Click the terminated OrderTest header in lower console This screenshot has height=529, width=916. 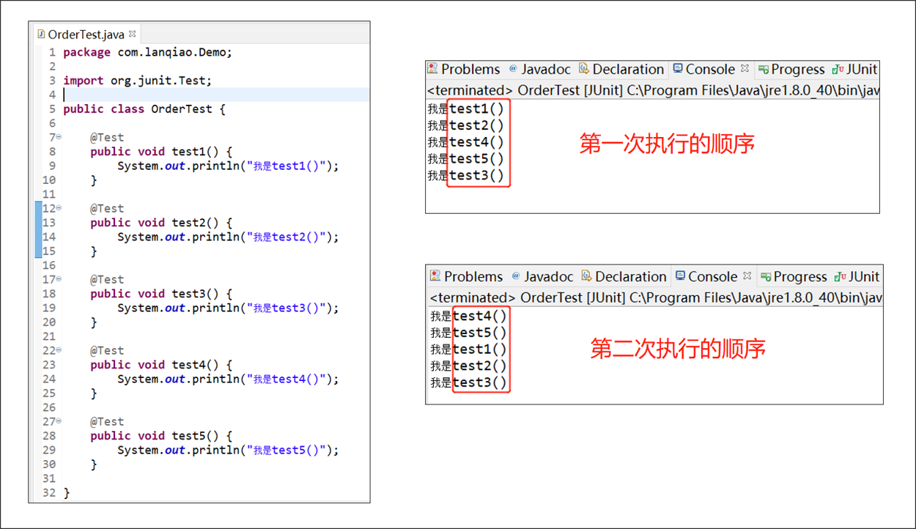pos(656,297)
